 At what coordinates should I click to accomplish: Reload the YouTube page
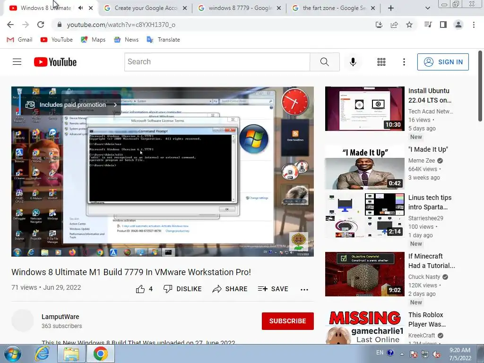pos(41,25)
